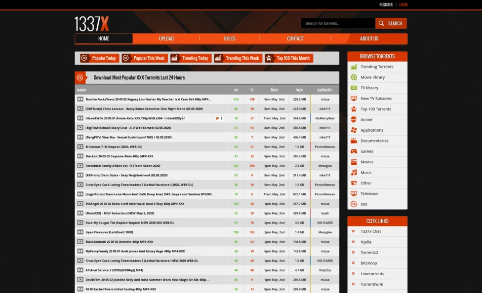482x293 pixels.
Task: Click the Television monitor icon
Action: click(354, 193)
